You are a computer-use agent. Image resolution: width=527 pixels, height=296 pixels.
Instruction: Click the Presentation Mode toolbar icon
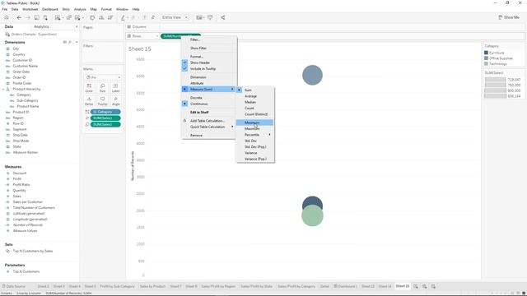click(x=210, y=17)
